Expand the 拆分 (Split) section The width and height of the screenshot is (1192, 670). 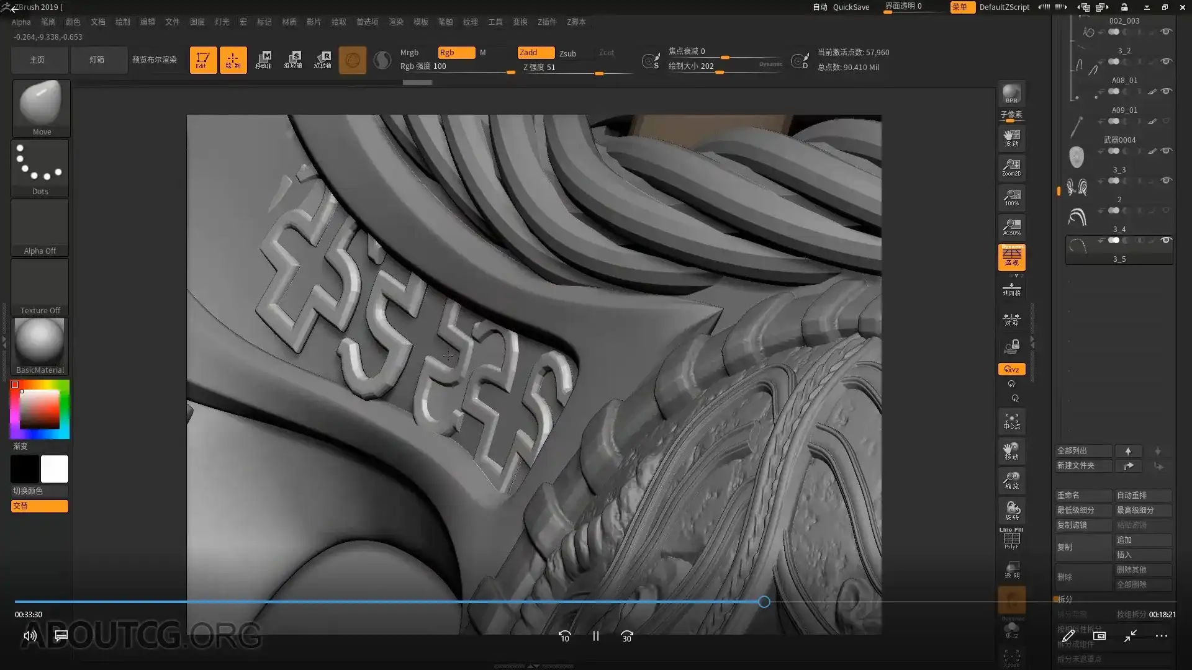[x=1065, y=599]
